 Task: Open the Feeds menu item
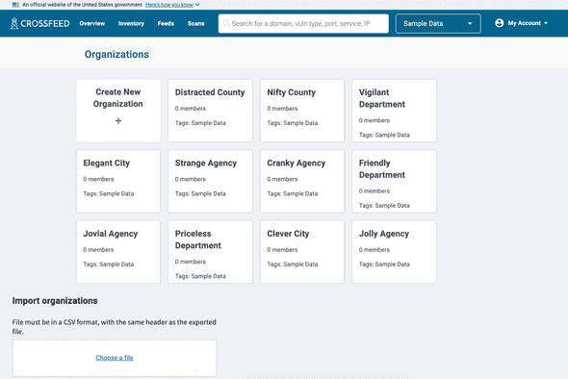point(166,23)
